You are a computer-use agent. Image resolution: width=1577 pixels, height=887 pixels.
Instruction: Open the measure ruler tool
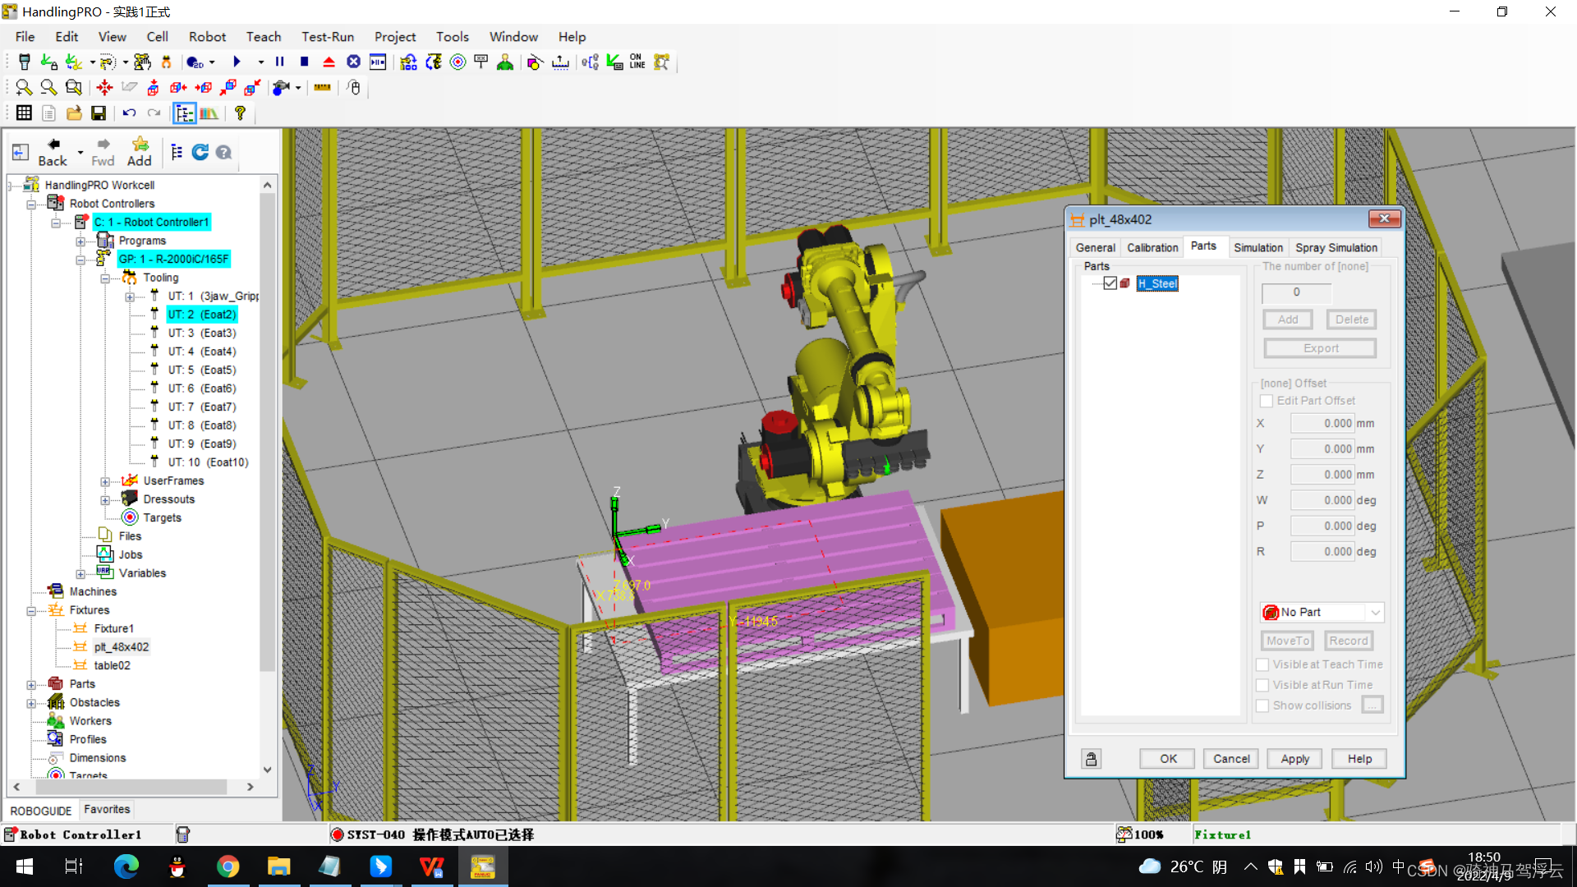(322, 87)
